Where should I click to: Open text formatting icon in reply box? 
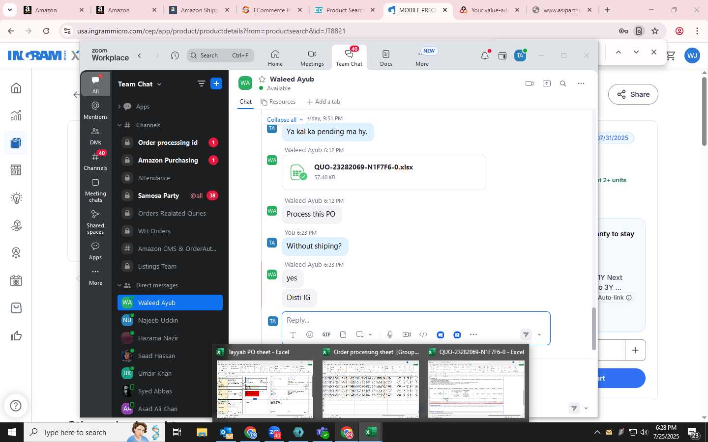coord(293,334)
